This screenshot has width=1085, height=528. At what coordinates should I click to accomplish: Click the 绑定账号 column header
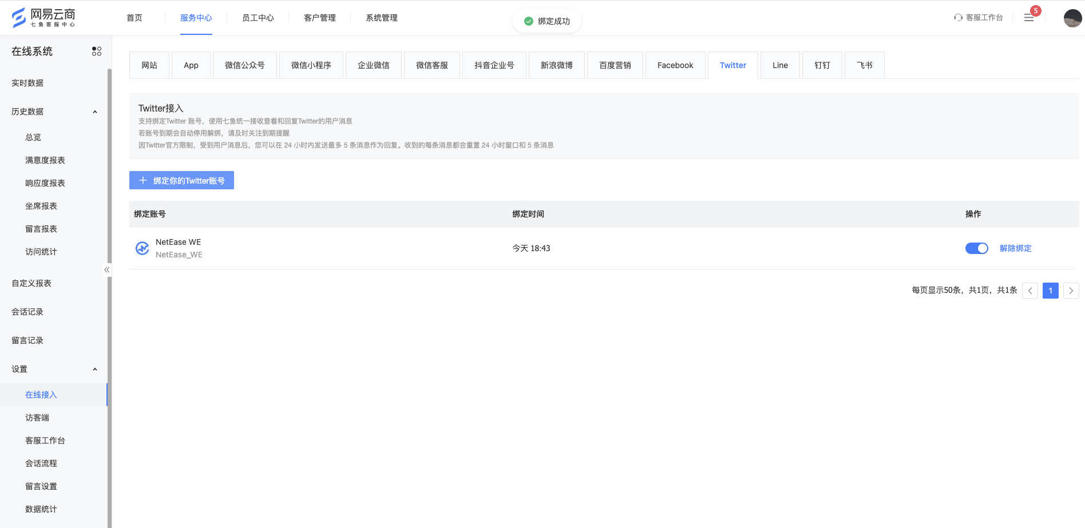(x=150, y=214)
